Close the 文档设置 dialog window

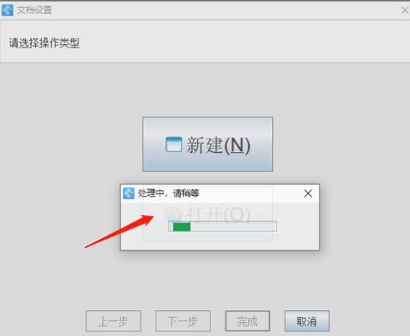click(x=405, y=10)
